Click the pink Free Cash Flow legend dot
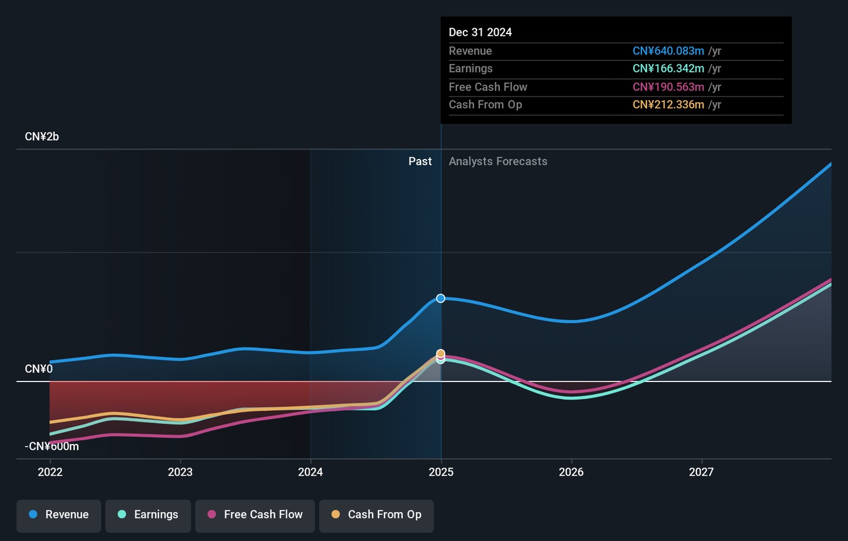Viewport: 848px width, 541px height. point(212,515)
